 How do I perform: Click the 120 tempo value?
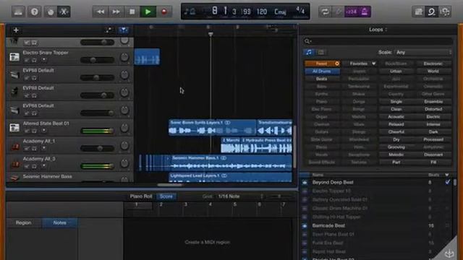pos(262,12)
